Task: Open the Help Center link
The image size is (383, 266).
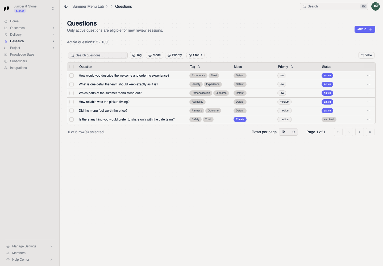Action: click(30, 260)
